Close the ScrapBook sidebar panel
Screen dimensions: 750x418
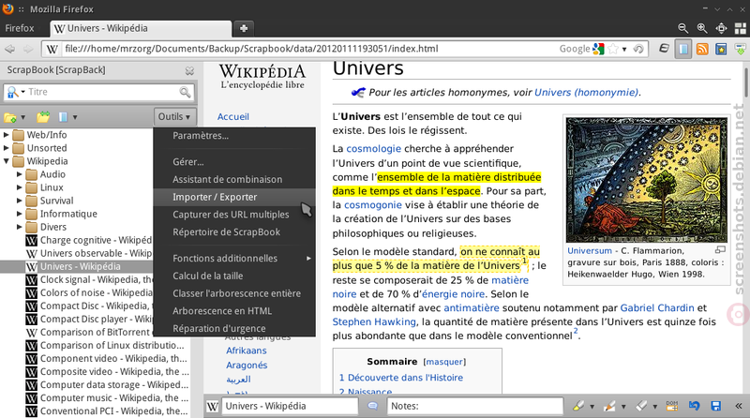pos(189,71)
